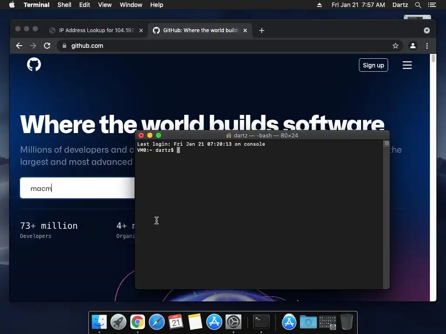Open the Apple menu
This screenshot has height=334, width=446.
point(12,5)
